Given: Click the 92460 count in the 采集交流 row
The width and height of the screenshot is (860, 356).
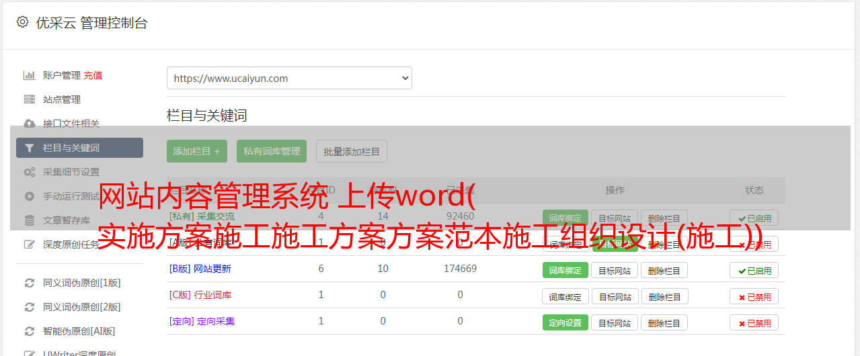Looking at the screenshot, I should tap(460, 216).
